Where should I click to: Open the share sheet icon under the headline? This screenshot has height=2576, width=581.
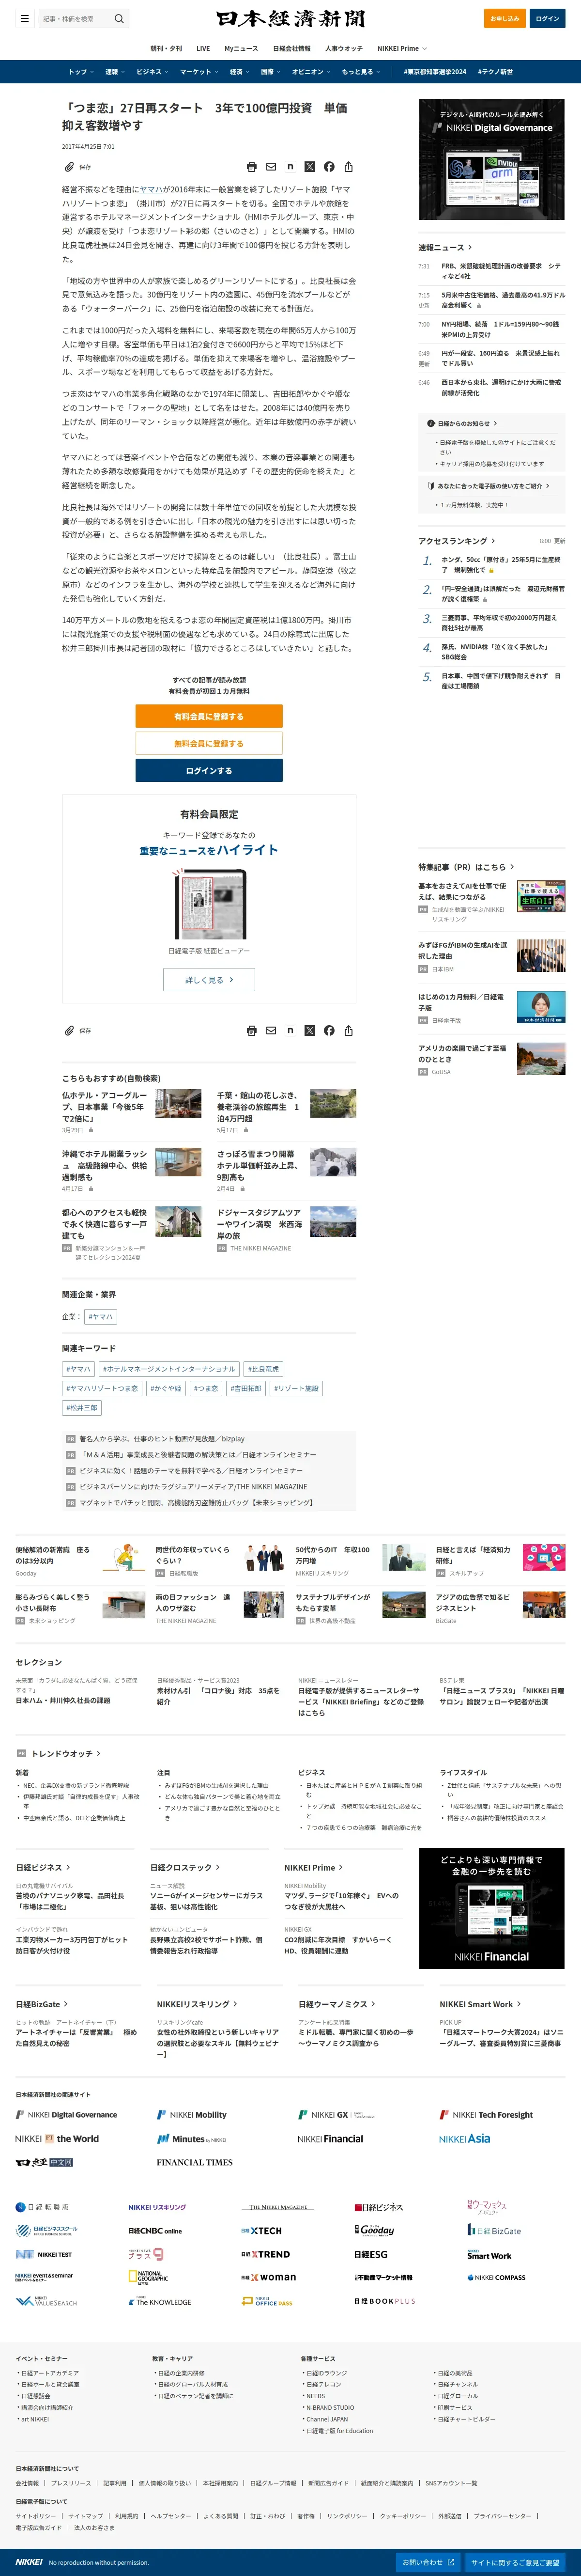pyautogui.click(x=348, y=167)
